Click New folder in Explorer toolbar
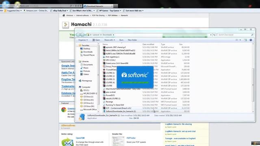 coord(132,40)
